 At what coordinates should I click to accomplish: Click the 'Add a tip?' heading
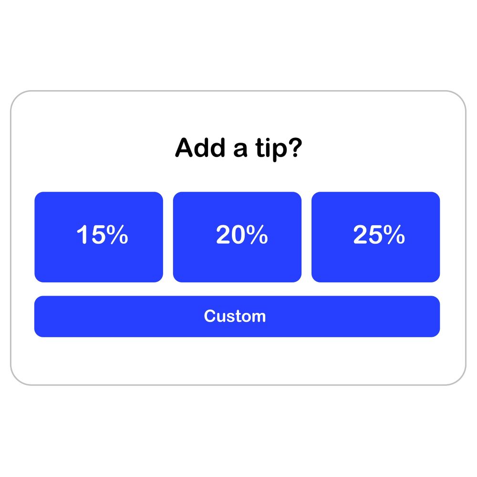[238, 148]
